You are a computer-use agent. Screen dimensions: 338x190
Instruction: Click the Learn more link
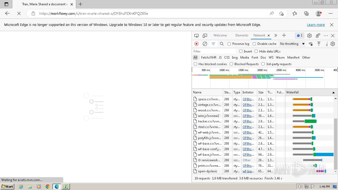[316, 25]
